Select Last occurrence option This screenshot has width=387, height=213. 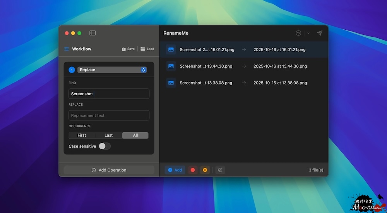[108, 135]
